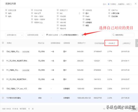Tick the 计算机设备 checkbox
This screenshot has width=138, height=112.
109,13
